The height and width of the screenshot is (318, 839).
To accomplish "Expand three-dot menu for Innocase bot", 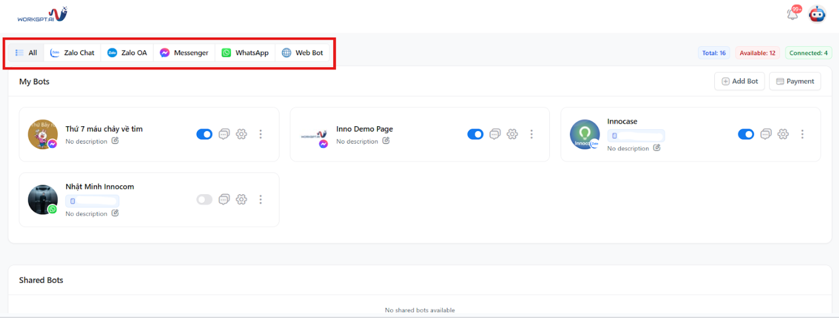I will [x=802, y=134].
